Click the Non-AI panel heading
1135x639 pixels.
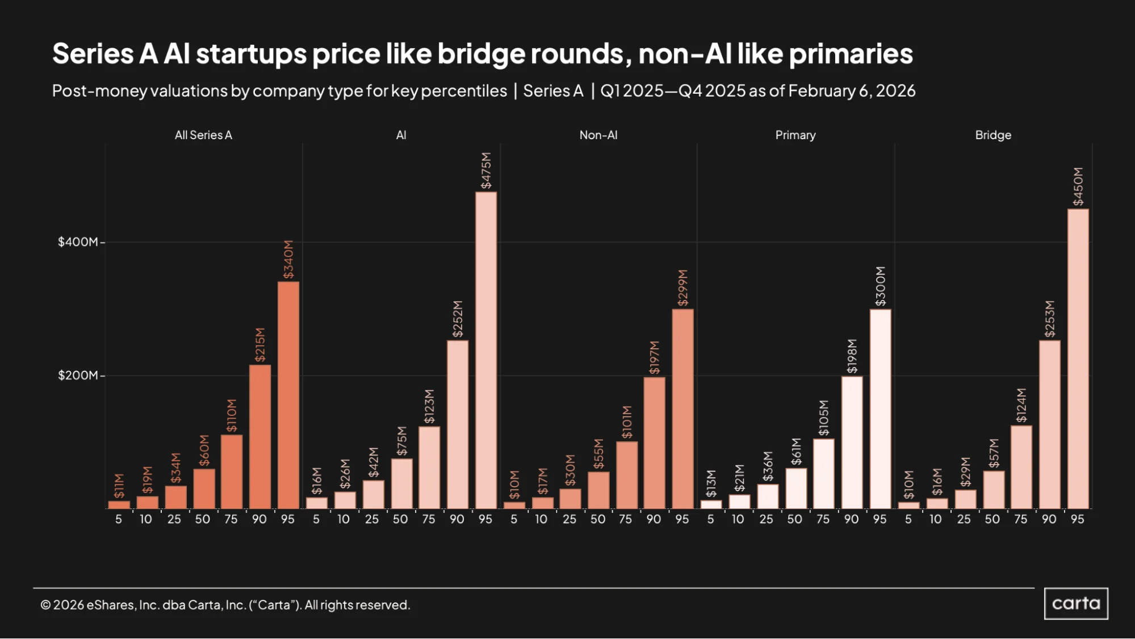598,135
